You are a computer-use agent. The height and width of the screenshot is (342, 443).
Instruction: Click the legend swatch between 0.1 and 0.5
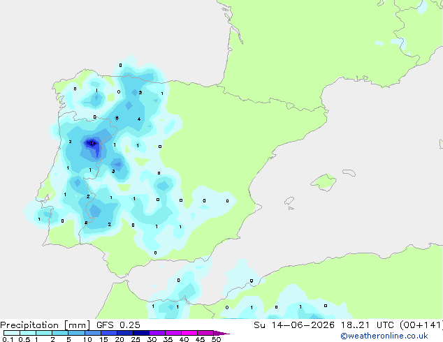click(12, 333)
